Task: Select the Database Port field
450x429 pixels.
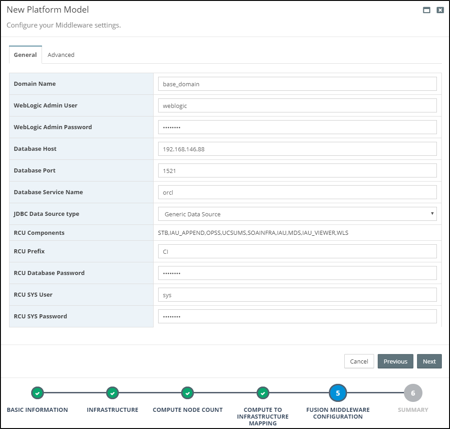Action: pyautogui.click(x=297, y=171)
